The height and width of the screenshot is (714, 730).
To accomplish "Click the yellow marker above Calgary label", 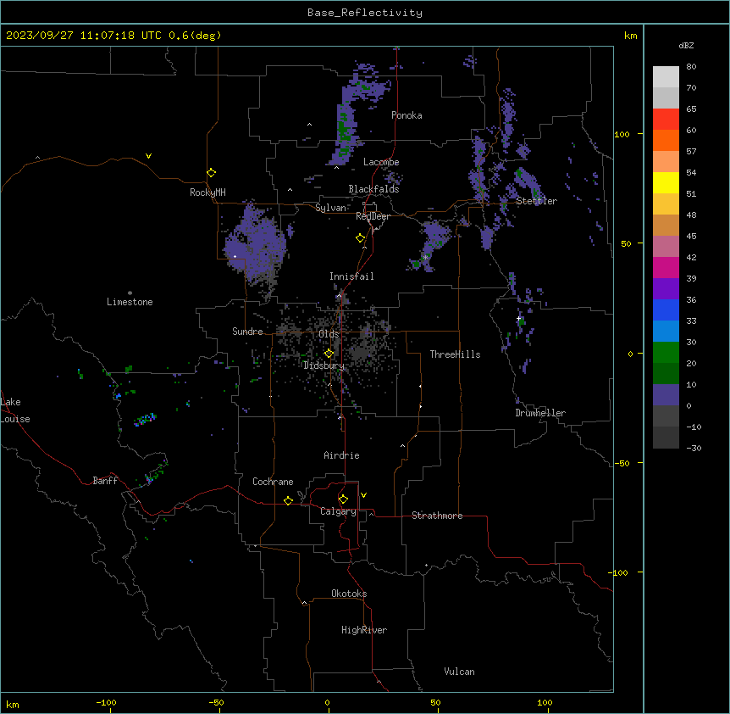I will click(343, 499).
